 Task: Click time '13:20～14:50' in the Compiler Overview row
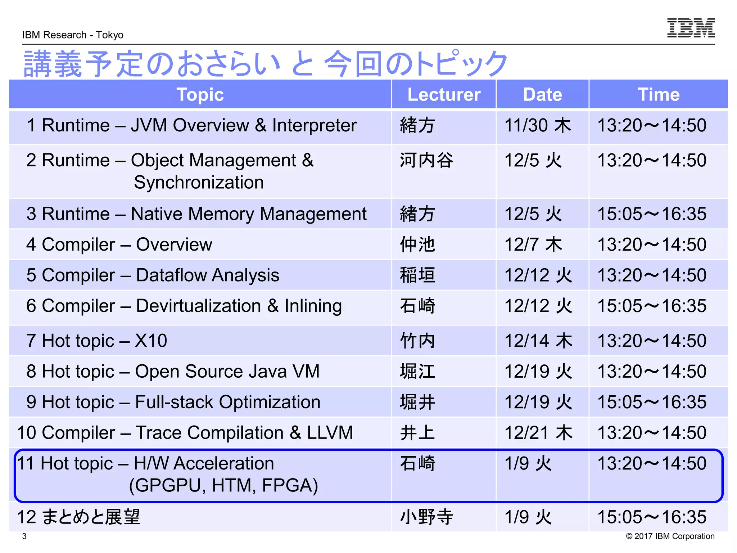[x=652, y=245]
